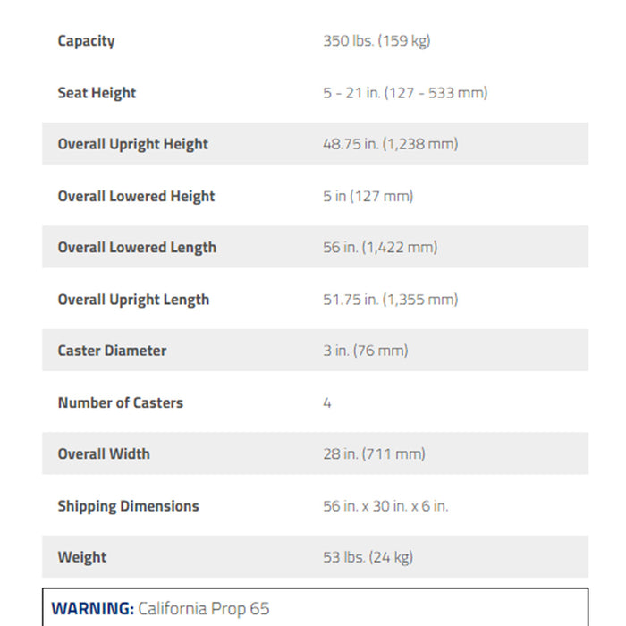
Task: Click the Capacity specification label
Action: [x=86, y=41]
